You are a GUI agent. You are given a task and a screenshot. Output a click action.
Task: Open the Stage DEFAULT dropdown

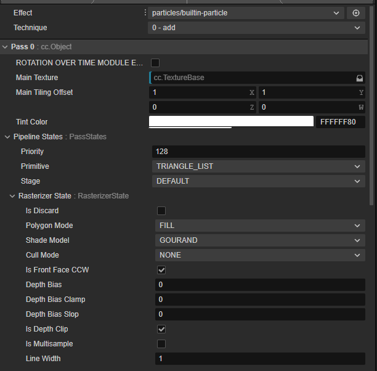[258, 181]
